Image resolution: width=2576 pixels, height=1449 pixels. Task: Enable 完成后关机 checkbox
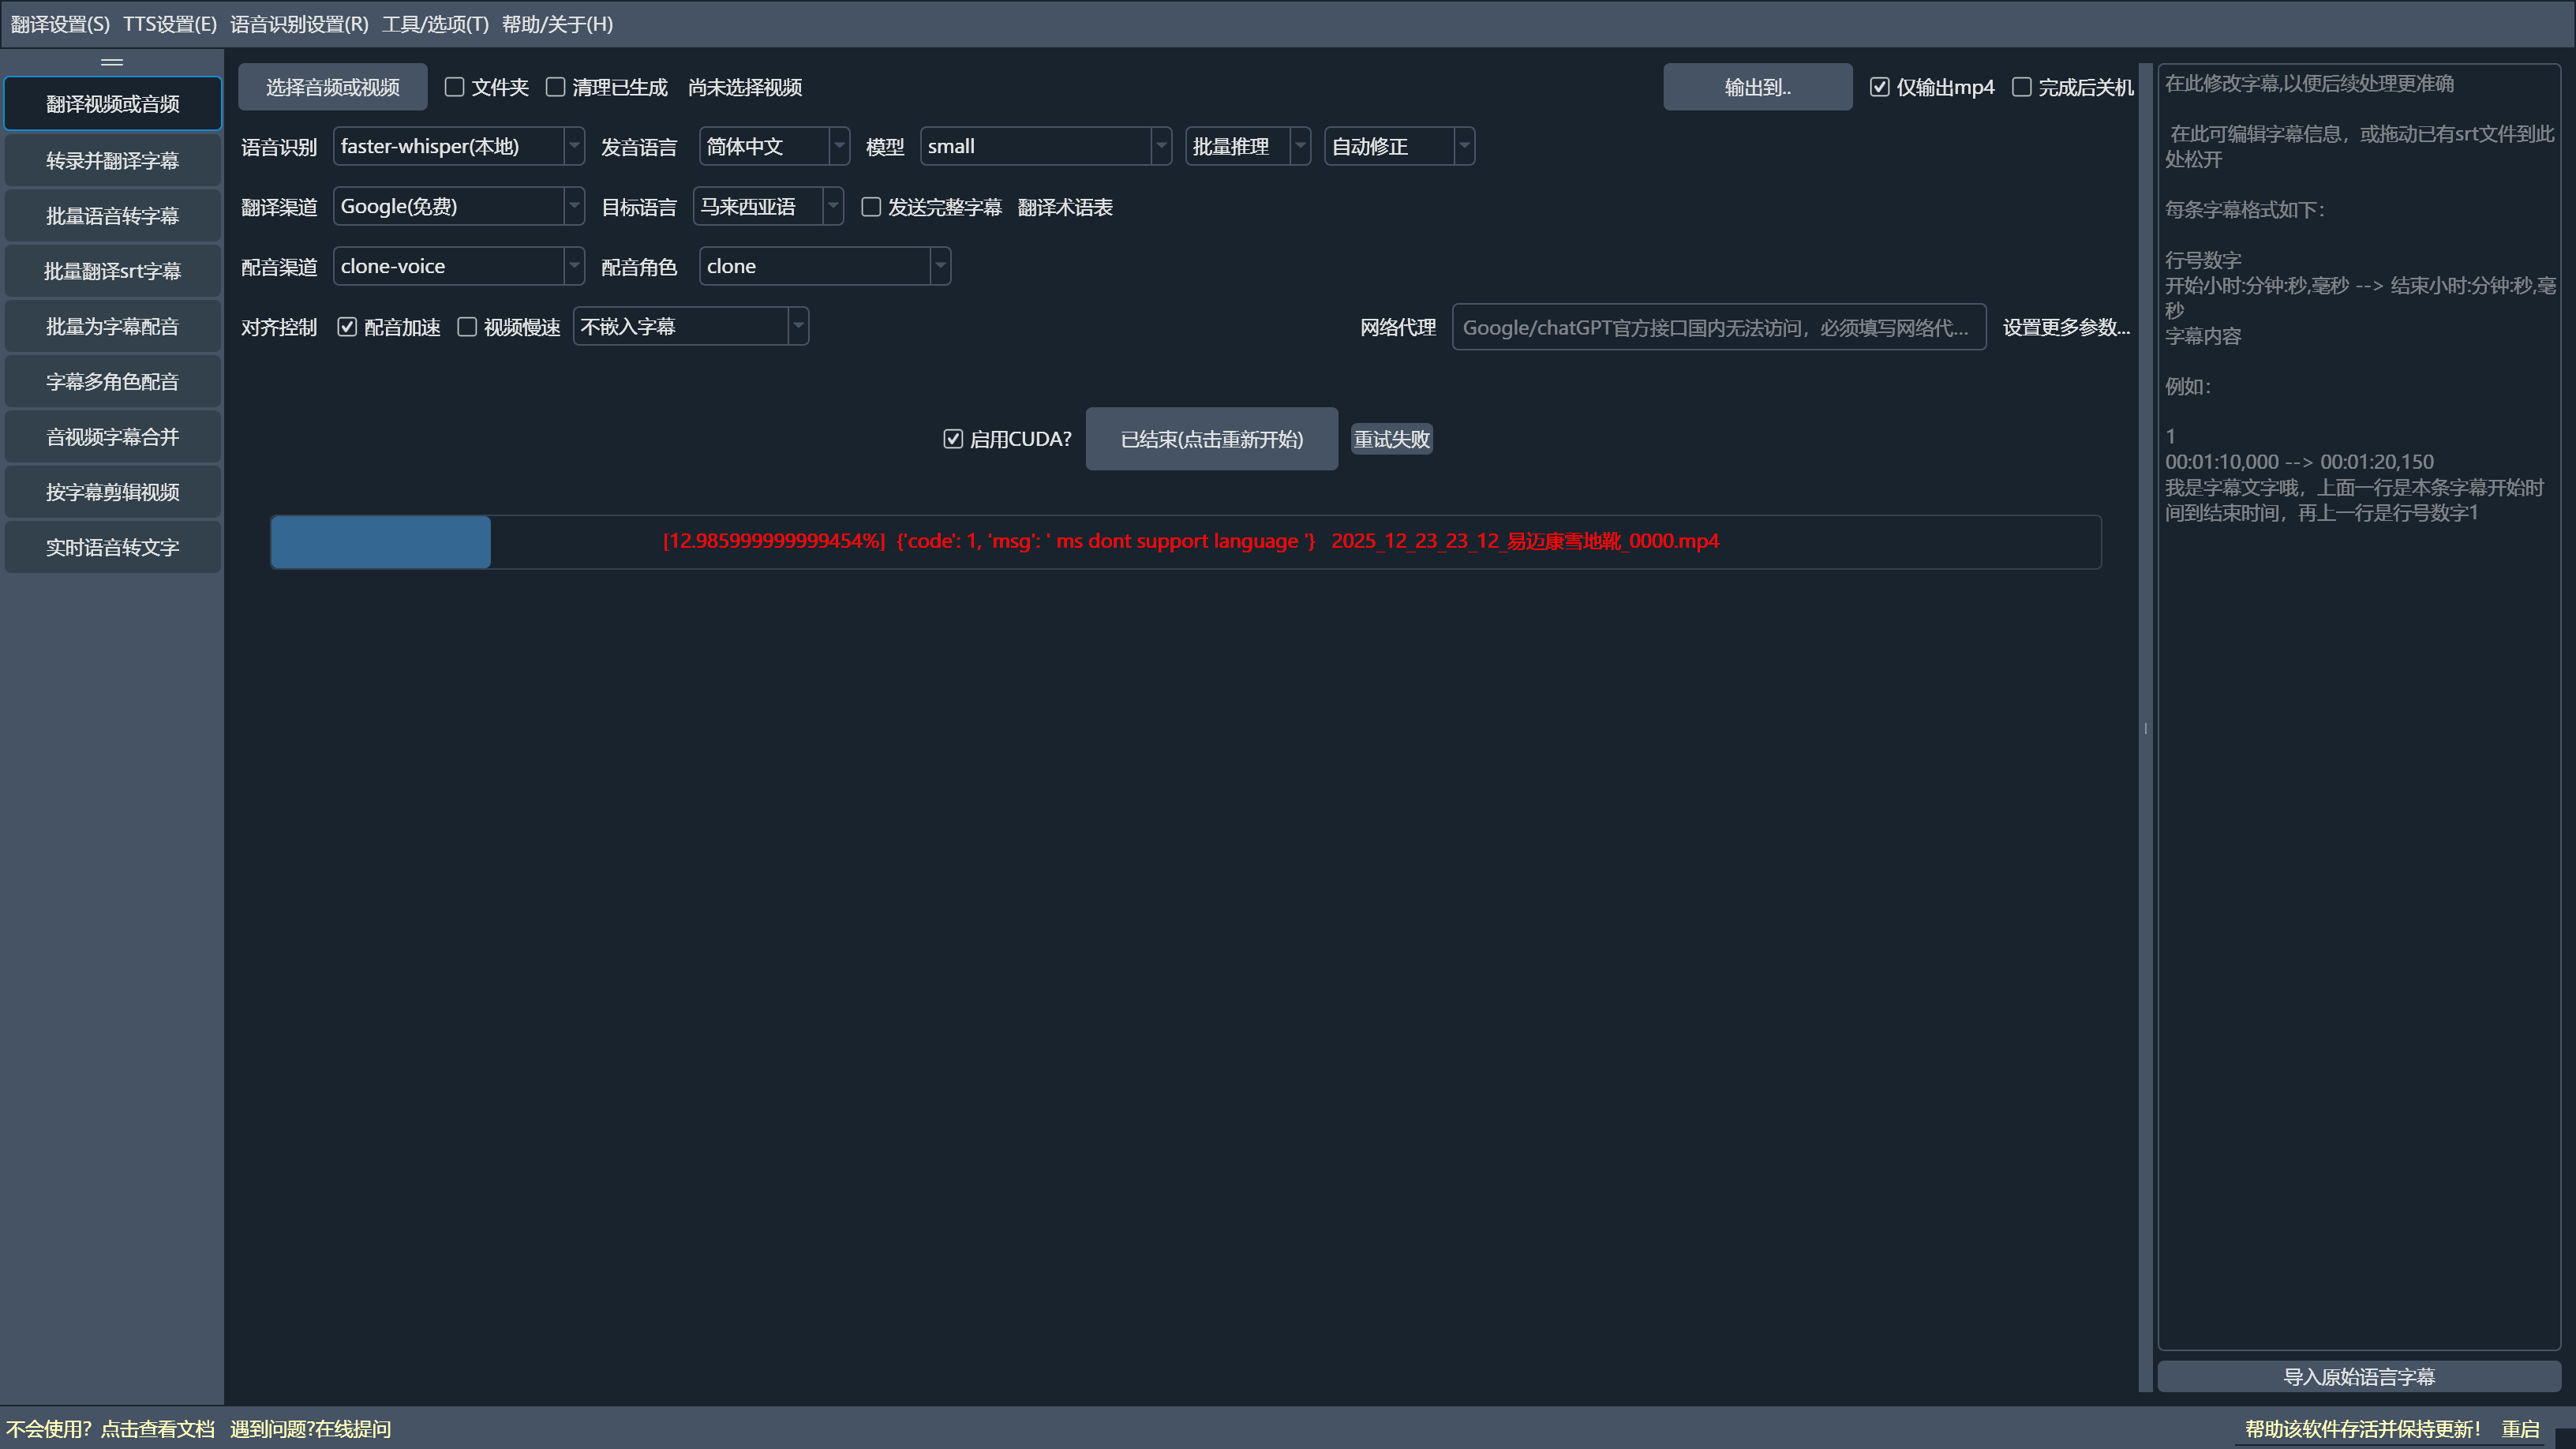pyautogui.click(x=2022, y=87)
